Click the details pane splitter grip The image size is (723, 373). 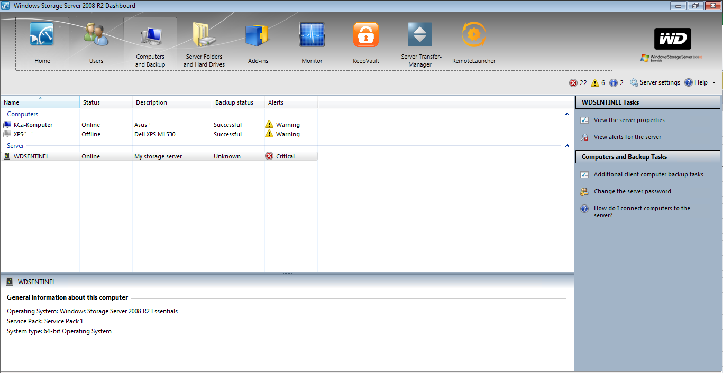point(287,273)
